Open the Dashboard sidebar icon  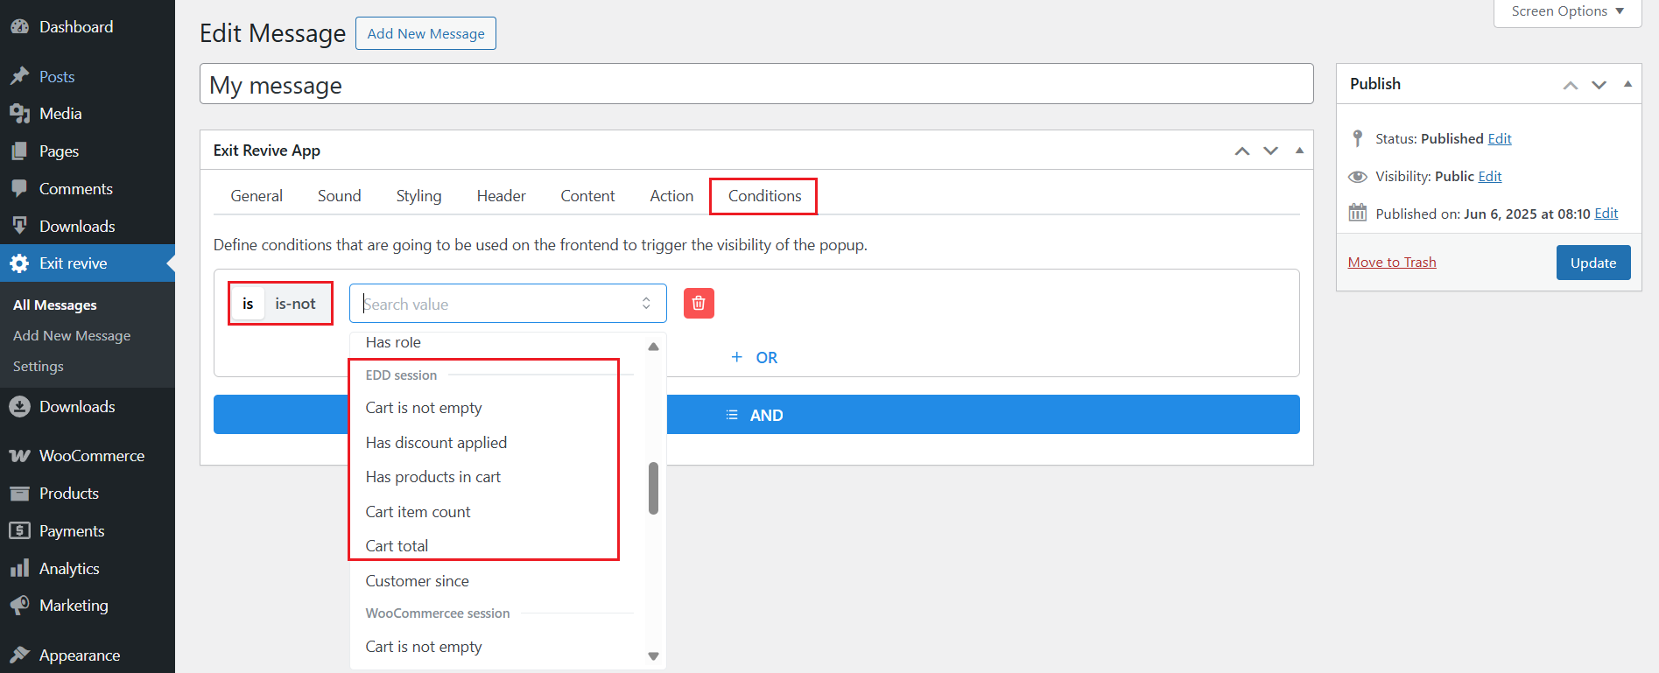pyautogui.click(x=19, y=27)
